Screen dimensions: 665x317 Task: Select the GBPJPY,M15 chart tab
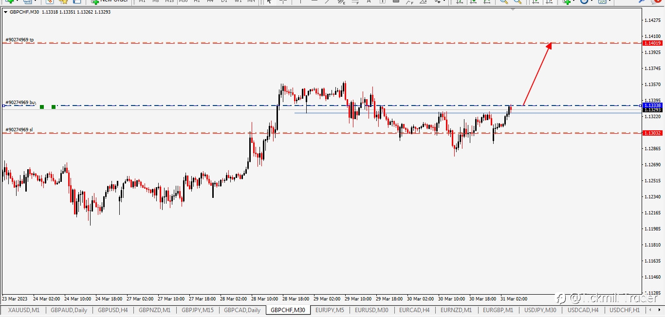197,310
